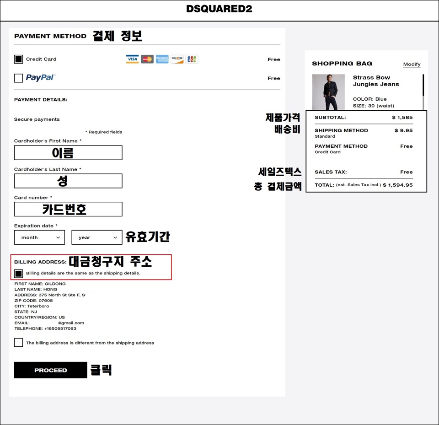Click the SALES TAX label
Screen dimensions: 439x425
[331, 172]
